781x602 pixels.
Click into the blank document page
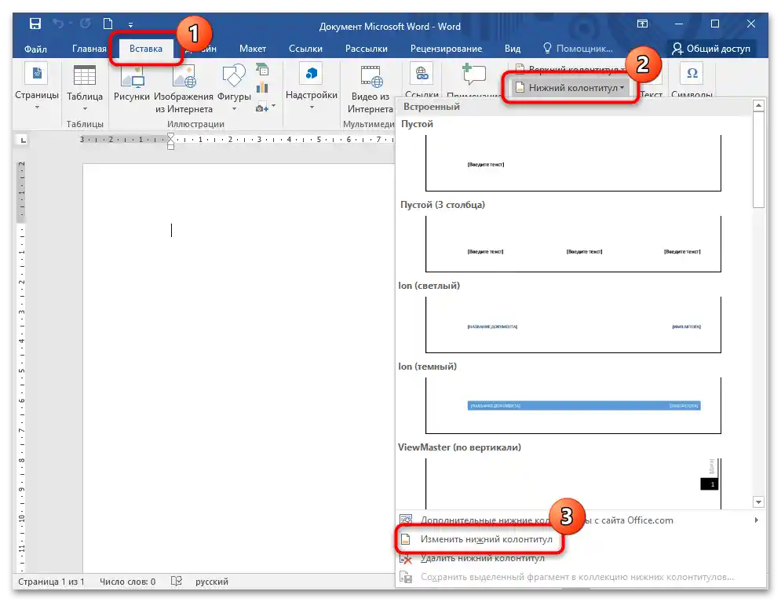coord(238,367)
